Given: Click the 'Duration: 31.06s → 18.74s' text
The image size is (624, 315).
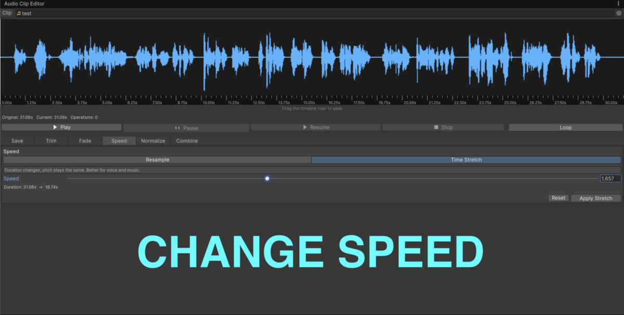Looking at the screenshot, I should tap(30, 187).
